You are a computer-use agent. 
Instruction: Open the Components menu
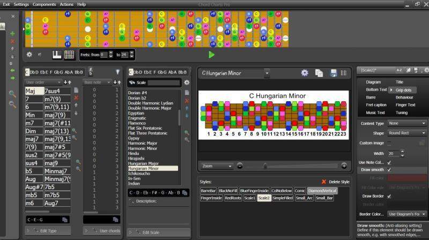pyautogui.click(x=44, y=4)
